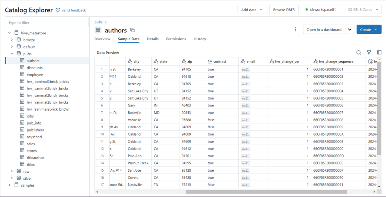Image resolution: width=386 pixels, height=197 pixels.
Task: Click horizontal scrollbar right arrow
Action: pyautogui.click(x=375, y=191)
